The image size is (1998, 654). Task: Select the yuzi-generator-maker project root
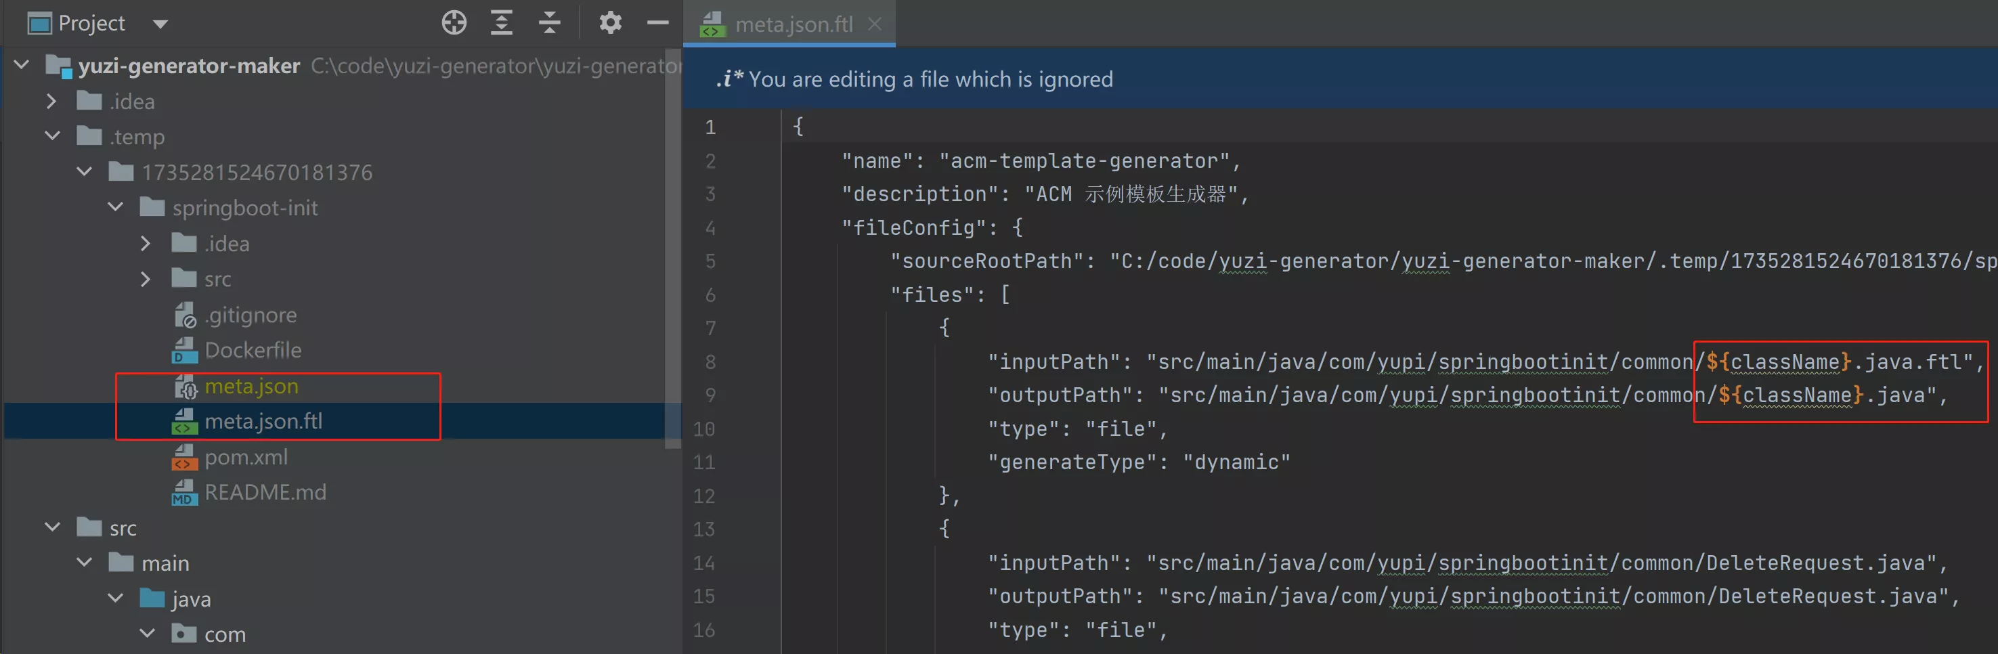190,66
